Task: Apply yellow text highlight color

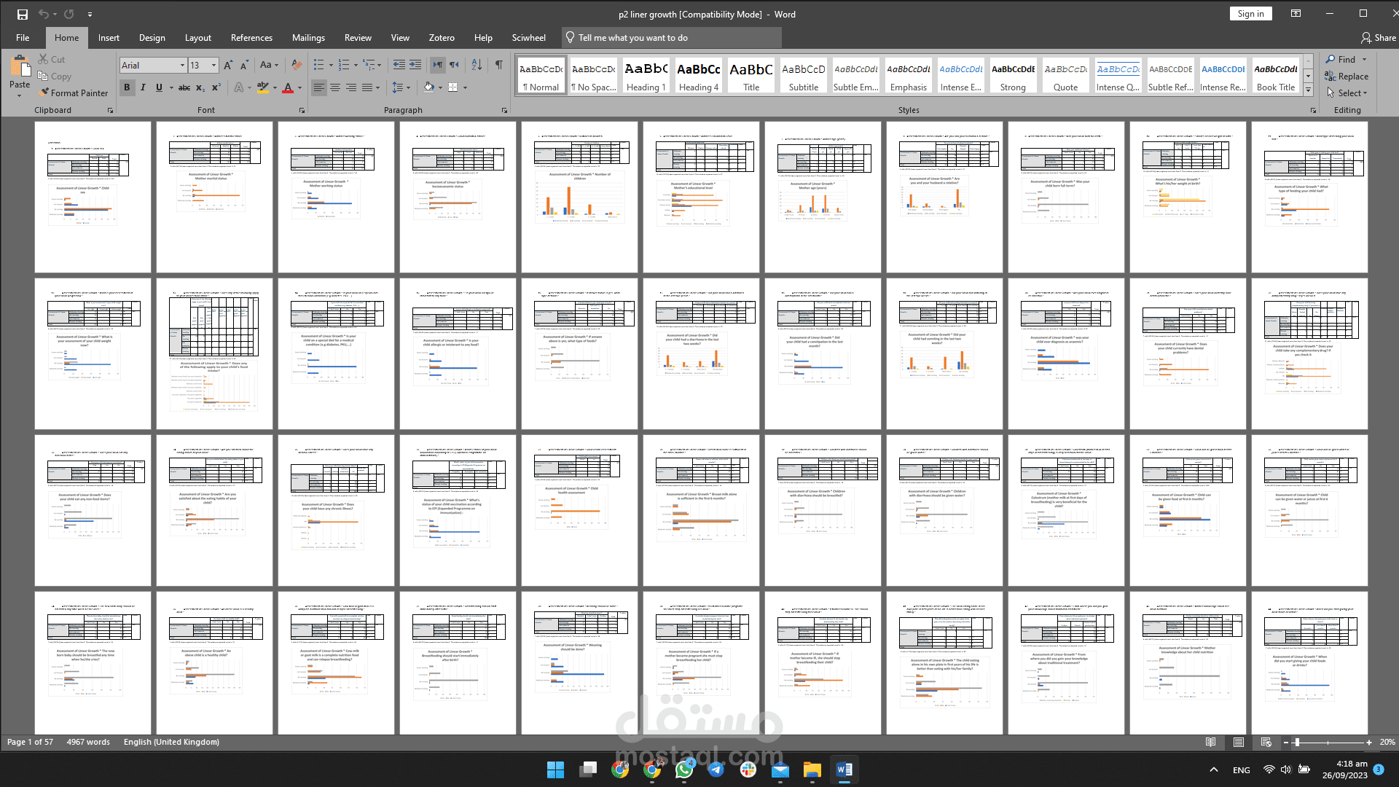Action: [x=263, y=87]
